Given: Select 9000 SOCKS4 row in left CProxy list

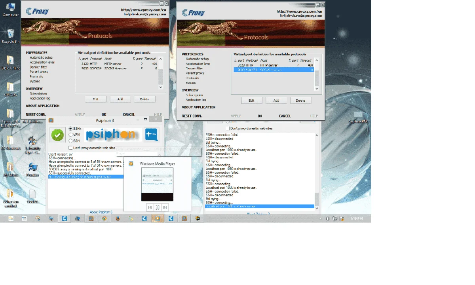Looking at the screenshot, I should click(x=118, y=68).
